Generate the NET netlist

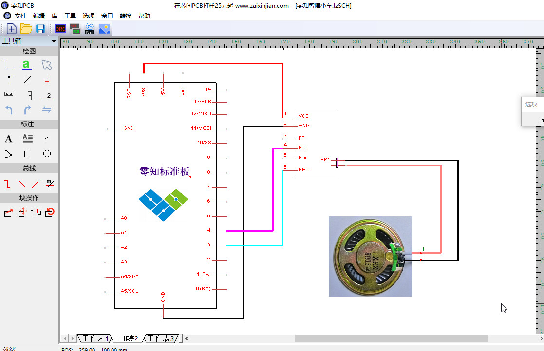pyautogui.click(x=90, y=29)
